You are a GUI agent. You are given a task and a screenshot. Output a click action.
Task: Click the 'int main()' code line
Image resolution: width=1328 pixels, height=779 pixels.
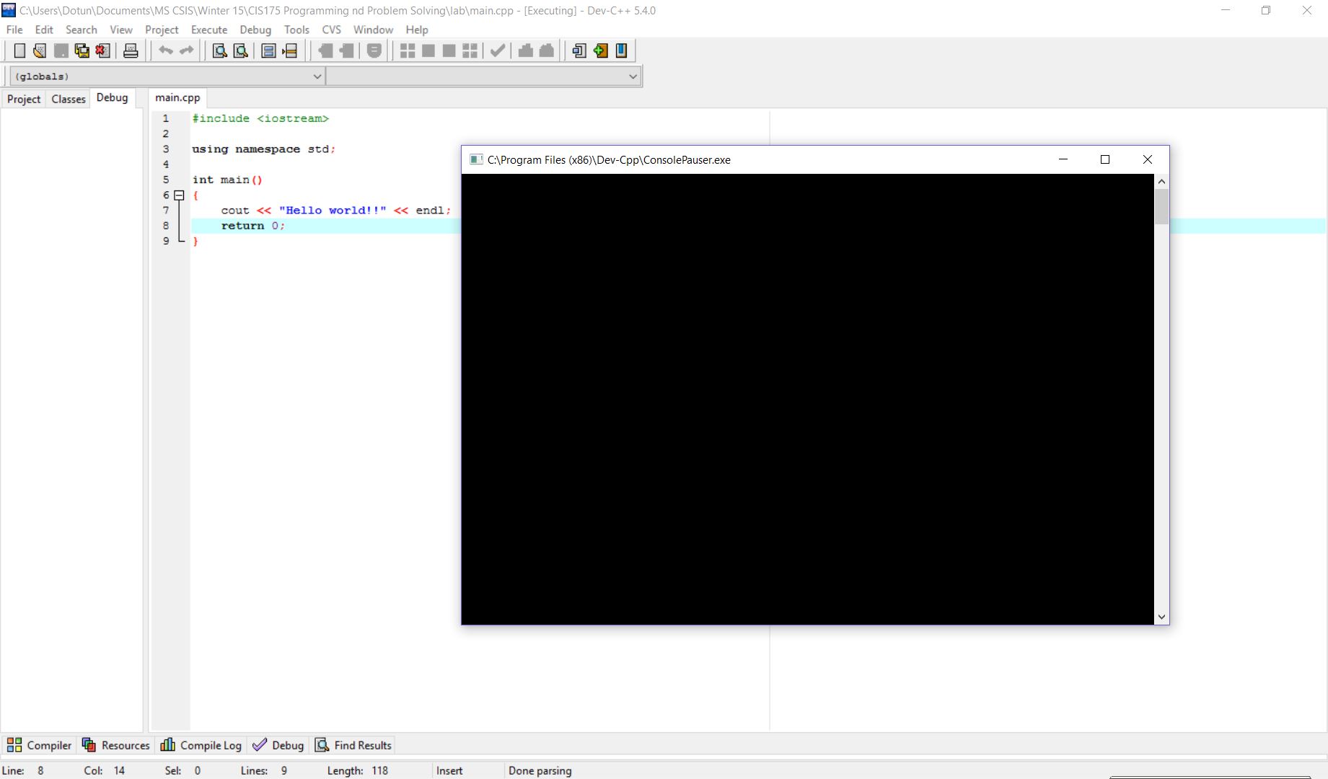(227, 180)
